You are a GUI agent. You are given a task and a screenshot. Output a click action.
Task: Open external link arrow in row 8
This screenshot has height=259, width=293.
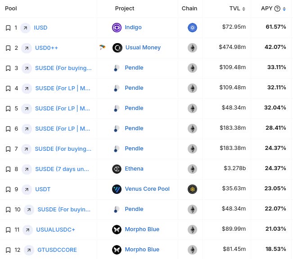pos(27,169)
